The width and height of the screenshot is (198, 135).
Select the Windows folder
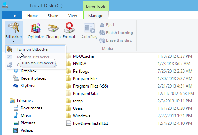pos(81,116)
